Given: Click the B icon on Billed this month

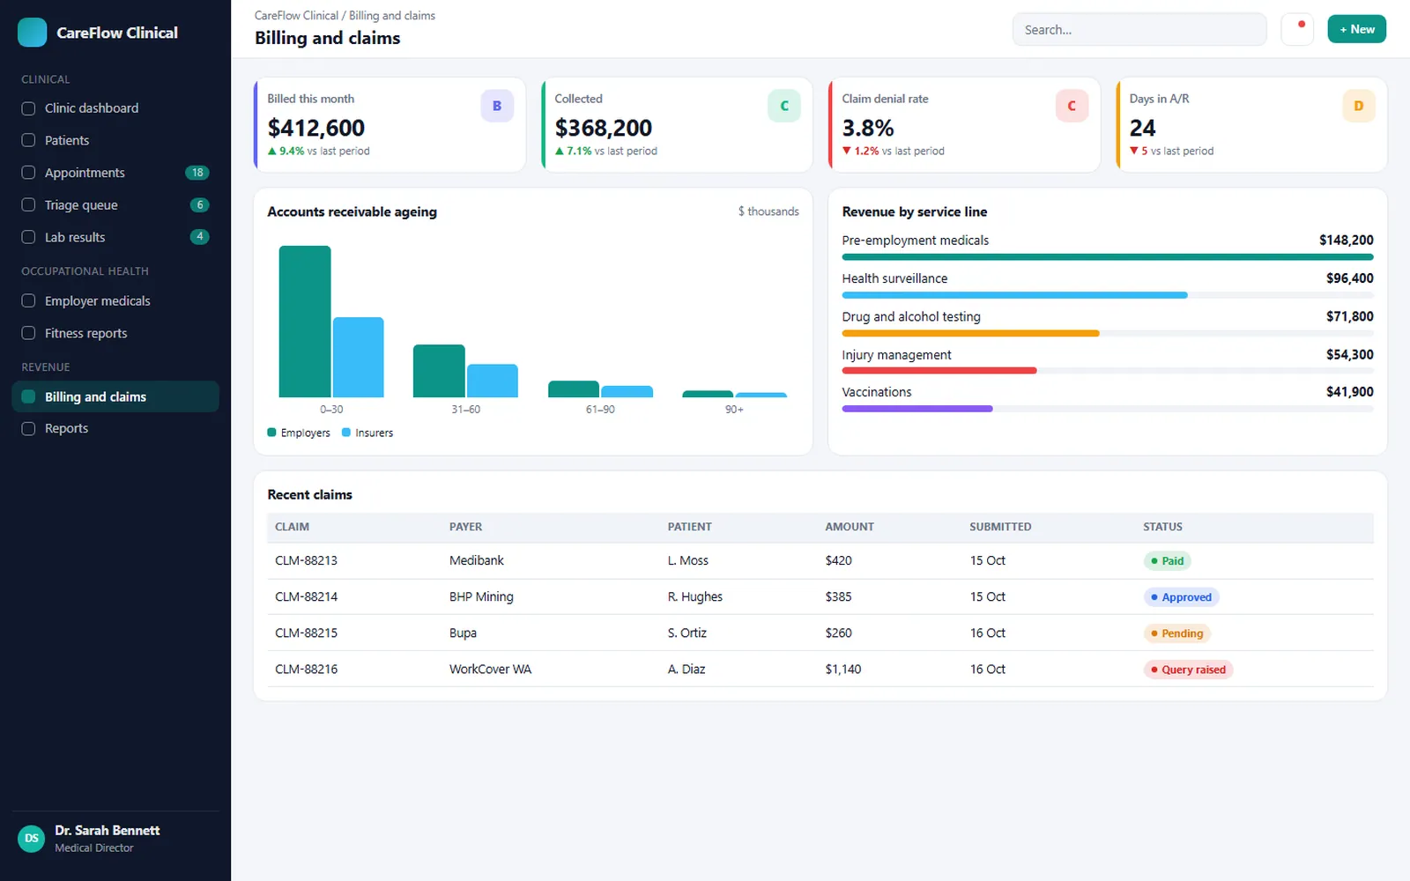Looking at the screenshot, I should [x=497, y=106].
